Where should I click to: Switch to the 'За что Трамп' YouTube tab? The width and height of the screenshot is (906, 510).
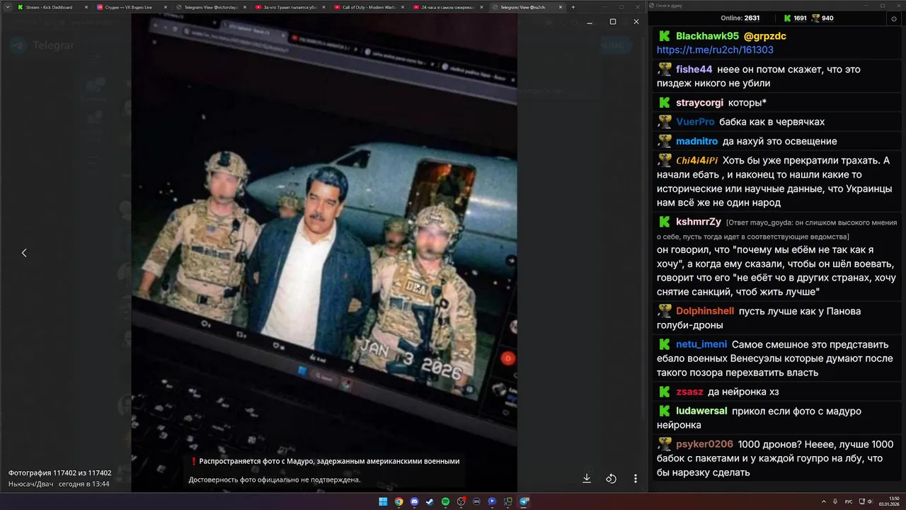point(290,7)
